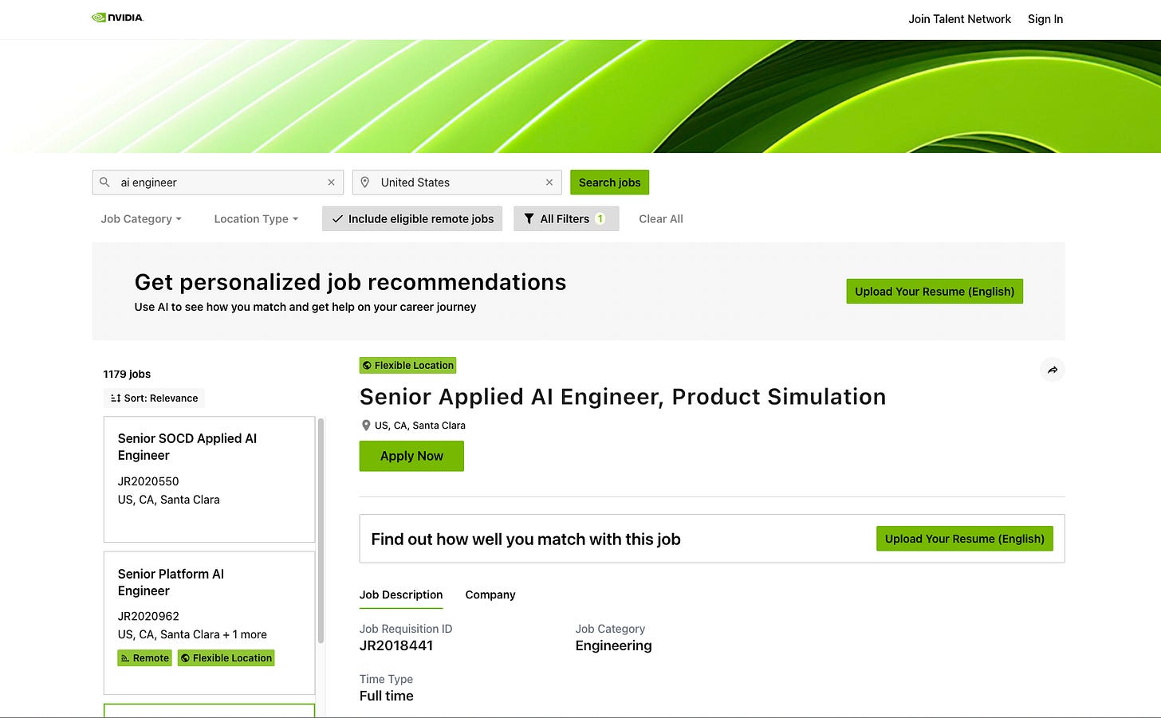Click the location pin beside US, CA, Santa Clara
This screenshot has width=1161, height=718.
coord(366,426)
